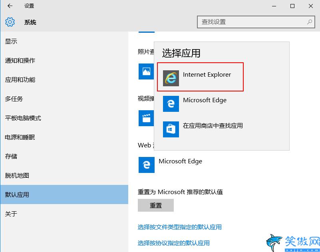Select 应用和功能 from the sidebar
This screenshot has height=252, width=320.
(64, 80)
